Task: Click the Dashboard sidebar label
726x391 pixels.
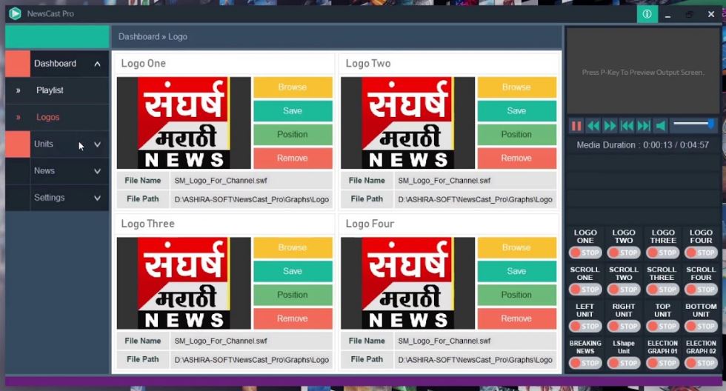Action: [x=55, y=64]
